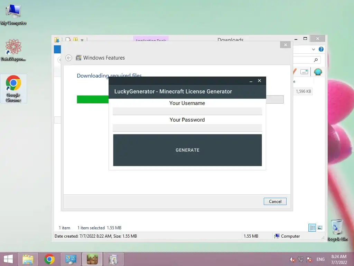Click the envelope icon in Explorer toolbar

(x=304, y=72)
